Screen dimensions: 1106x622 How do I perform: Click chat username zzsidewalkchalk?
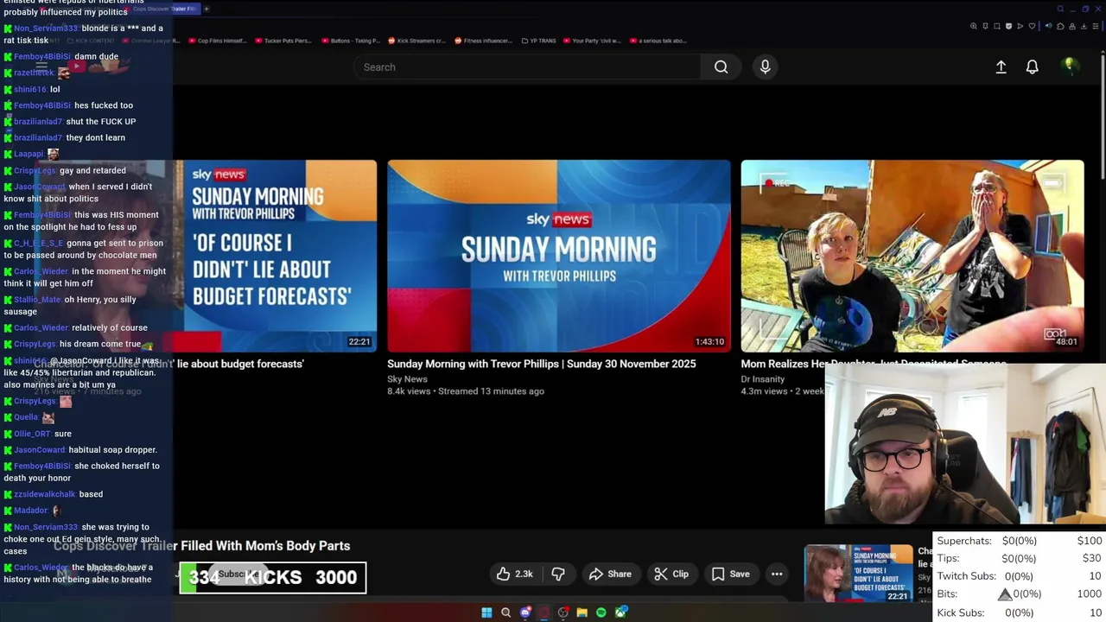pos(44,494)
